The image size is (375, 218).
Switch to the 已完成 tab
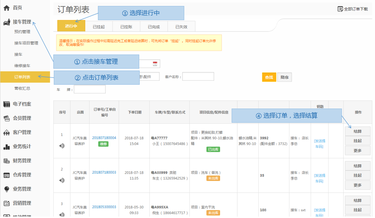(154, 27)
